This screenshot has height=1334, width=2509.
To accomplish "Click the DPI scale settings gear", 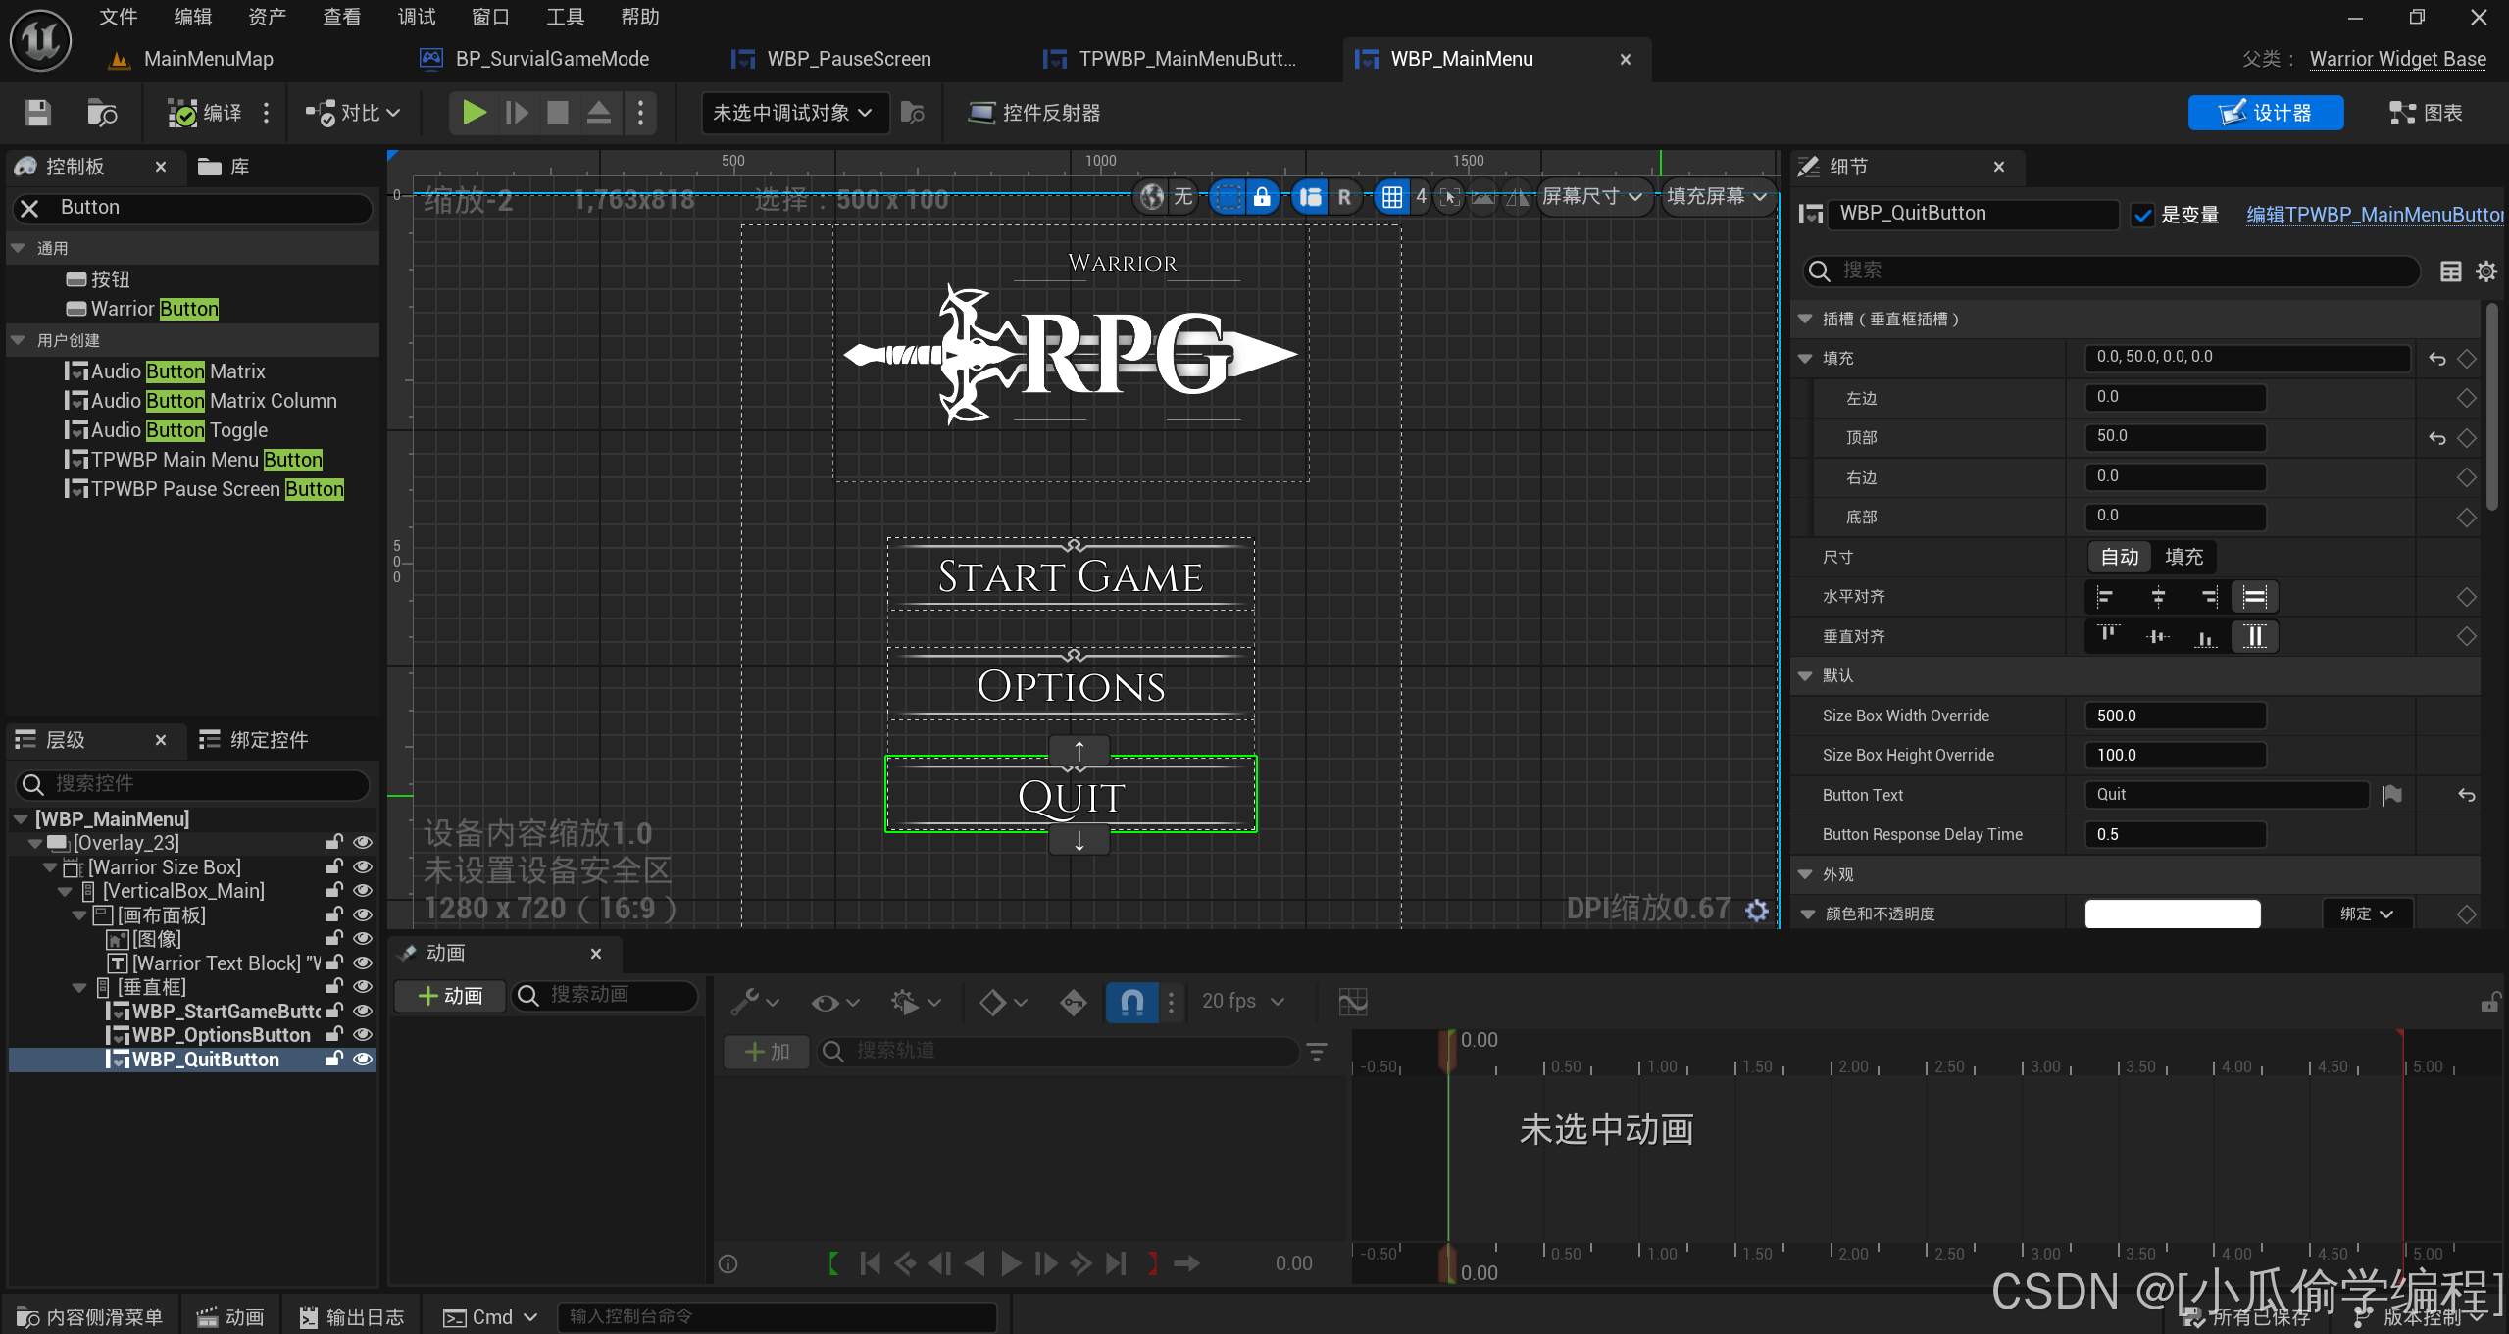I will coord(1757,911).
